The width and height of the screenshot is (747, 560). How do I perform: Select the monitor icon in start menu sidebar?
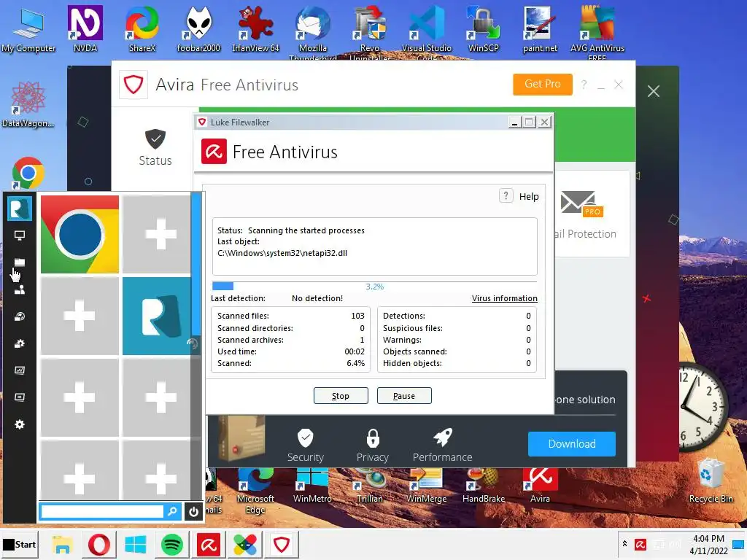pyautogui.click(x=20, y=236)
